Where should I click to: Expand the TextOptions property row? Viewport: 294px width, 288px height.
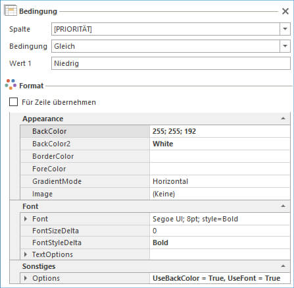26,254
